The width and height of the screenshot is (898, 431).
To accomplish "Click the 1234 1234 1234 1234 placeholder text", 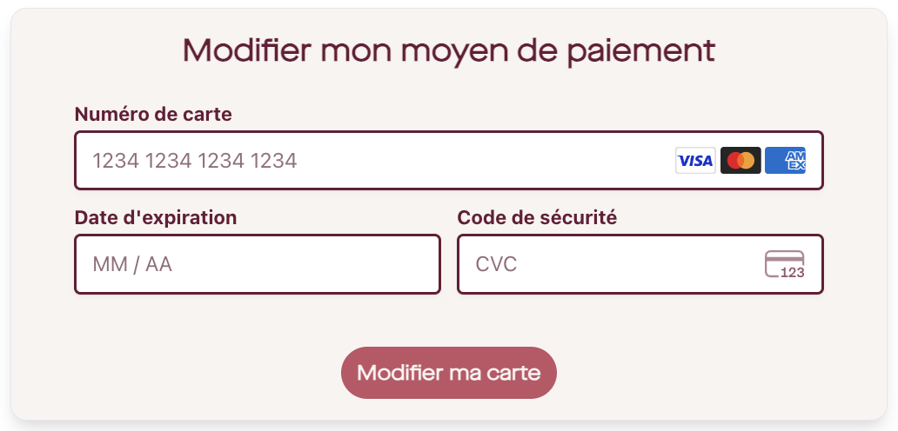I will (x=195, y=161).
